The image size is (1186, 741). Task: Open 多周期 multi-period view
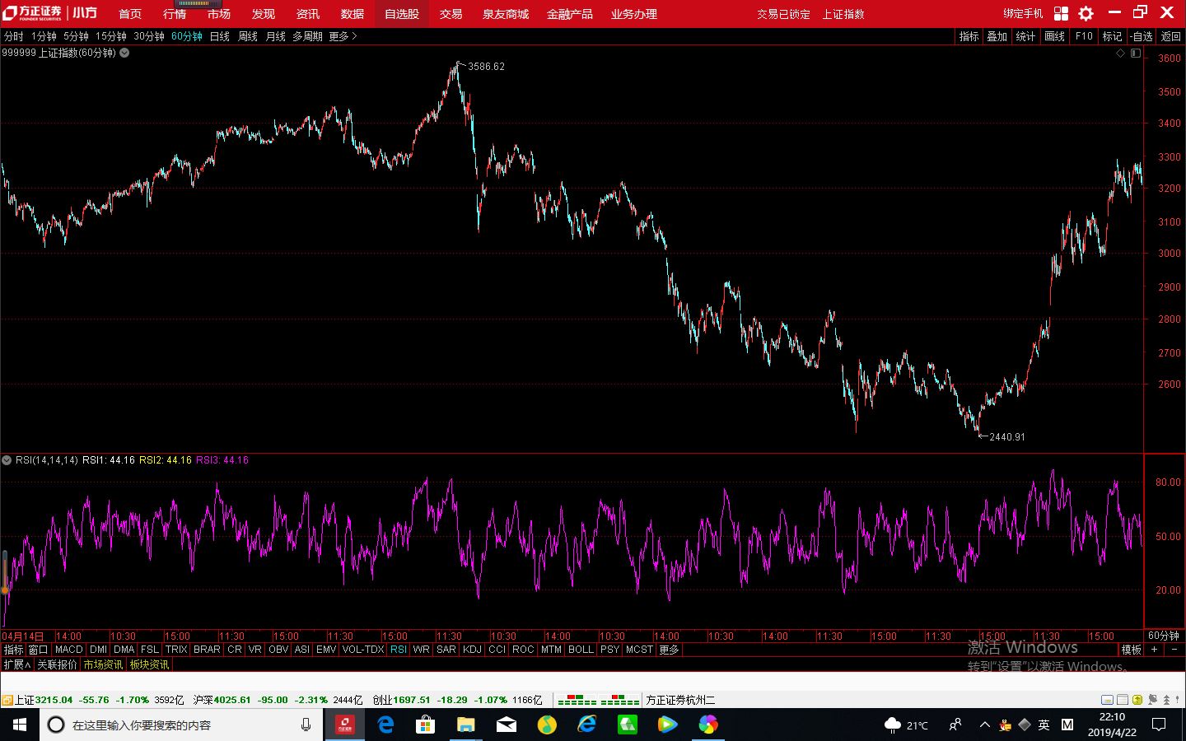(308, 36)
